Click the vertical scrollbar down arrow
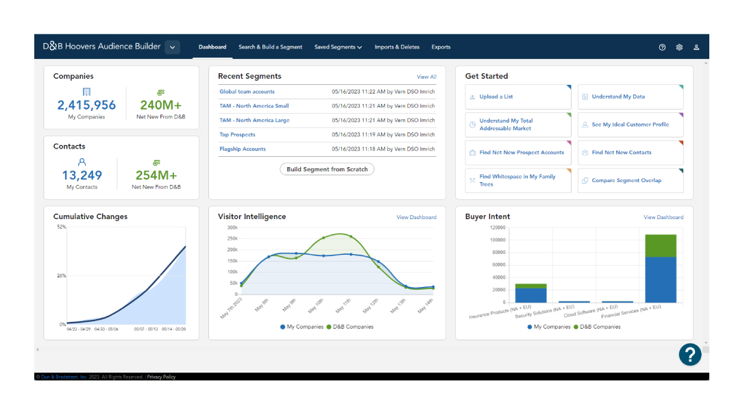The image size is (747, 415). [x=706, y=342]
